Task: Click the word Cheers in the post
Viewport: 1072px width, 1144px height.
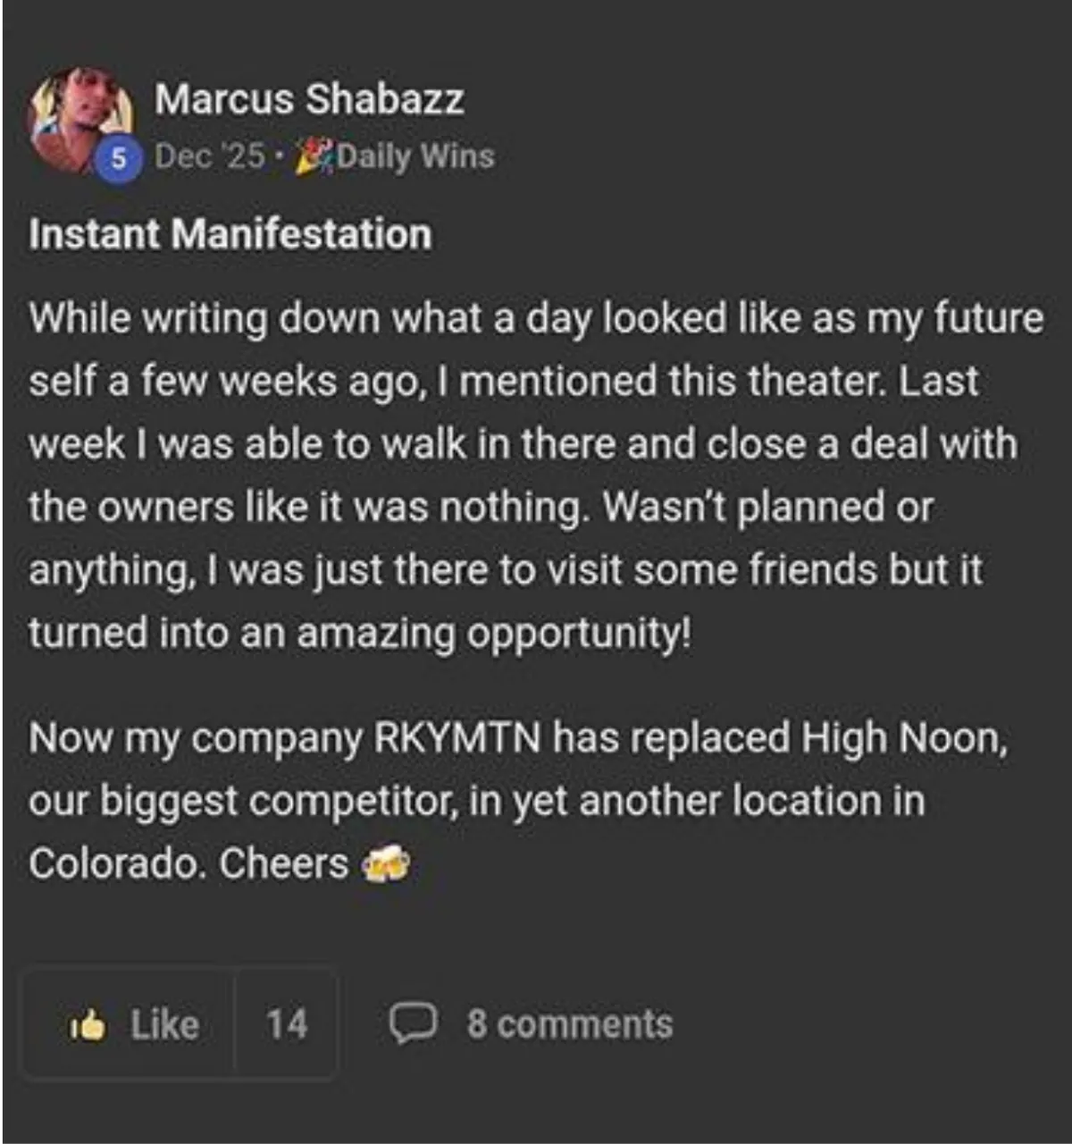Action: tap(283, 863)
